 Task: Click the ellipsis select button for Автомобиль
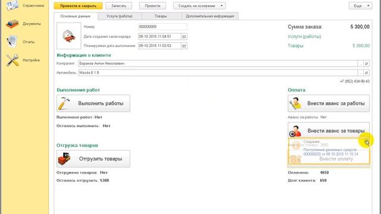pyautogui.click(x=360, y=73)
